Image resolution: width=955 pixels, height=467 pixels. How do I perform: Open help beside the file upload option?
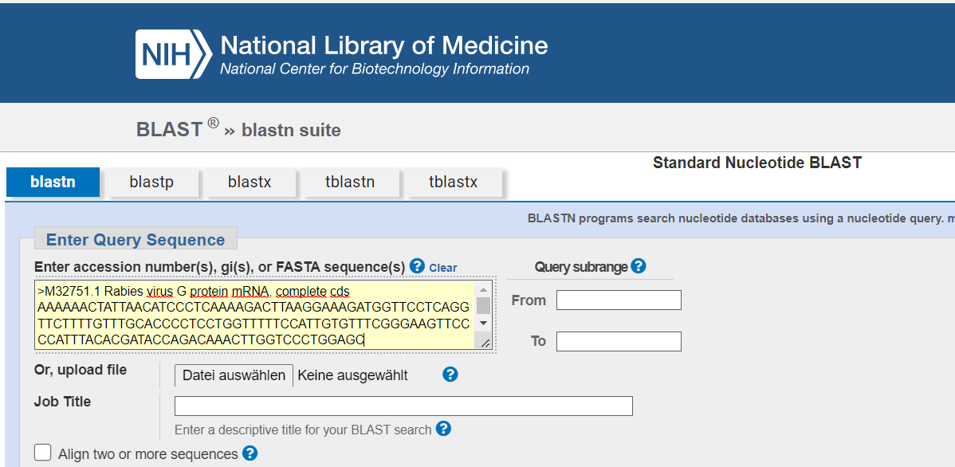click(x=450, y=374)
